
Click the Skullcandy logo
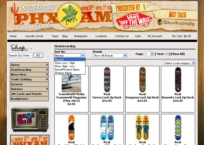(176, 23)
